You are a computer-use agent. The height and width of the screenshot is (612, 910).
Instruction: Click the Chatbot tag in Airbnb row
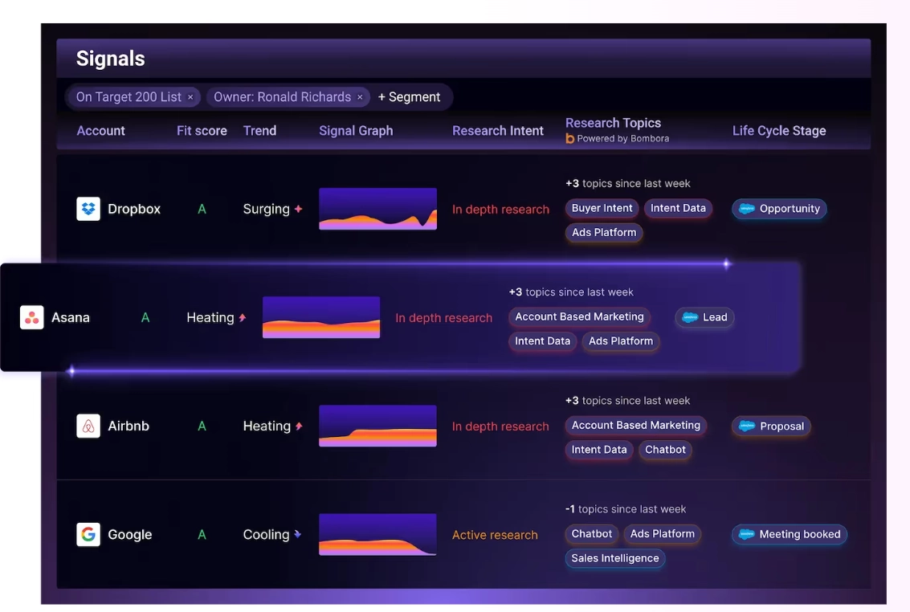click(x=665, y=450)
